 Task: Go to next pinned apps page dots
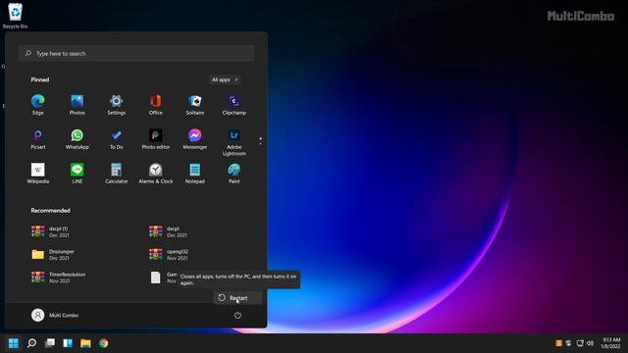click(261, 141)
